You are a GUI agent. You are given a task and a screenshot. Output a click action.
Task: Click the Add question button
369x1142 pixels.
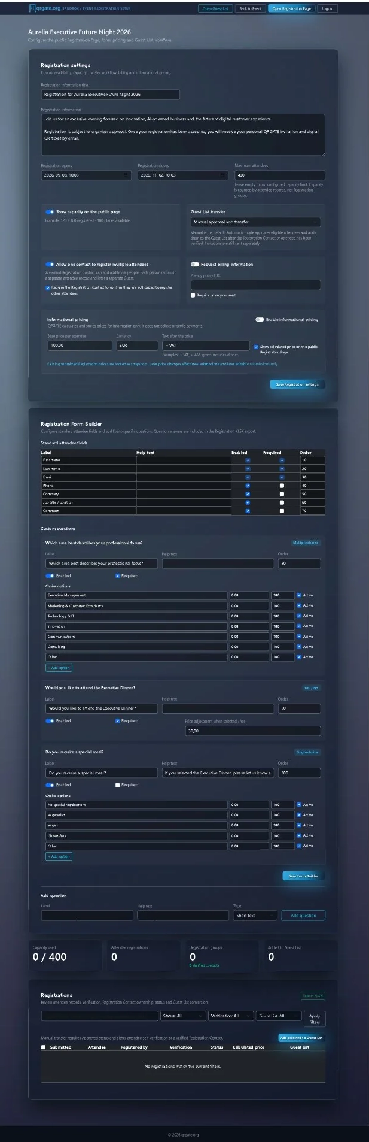[x=303, y=916]
